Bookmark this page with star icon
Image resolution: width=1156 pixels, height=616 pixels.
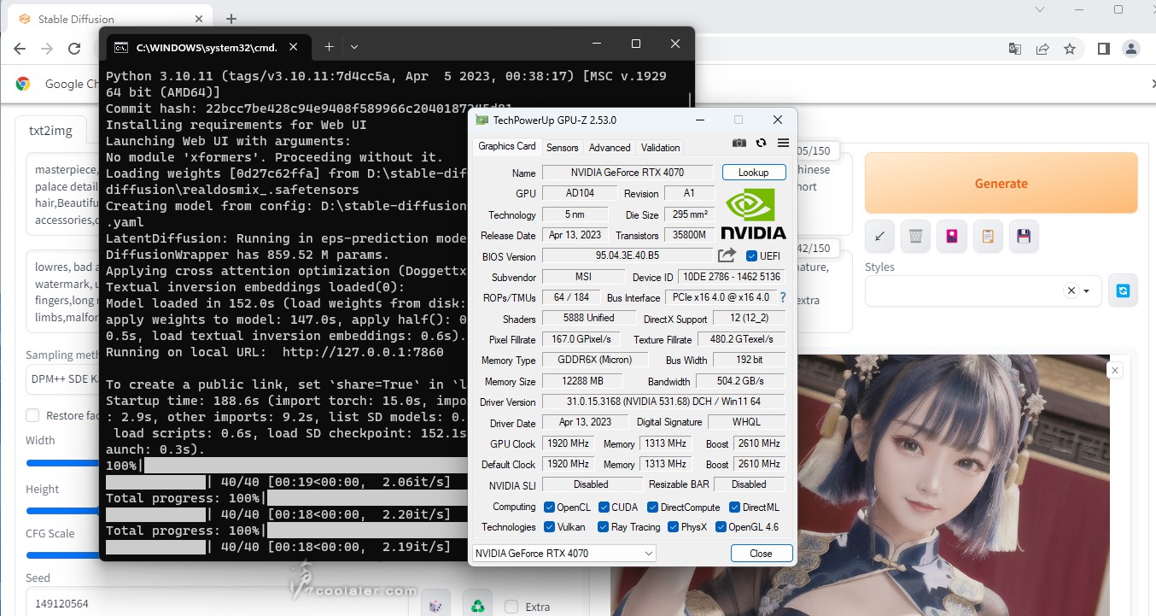(x=1070, y=49)
